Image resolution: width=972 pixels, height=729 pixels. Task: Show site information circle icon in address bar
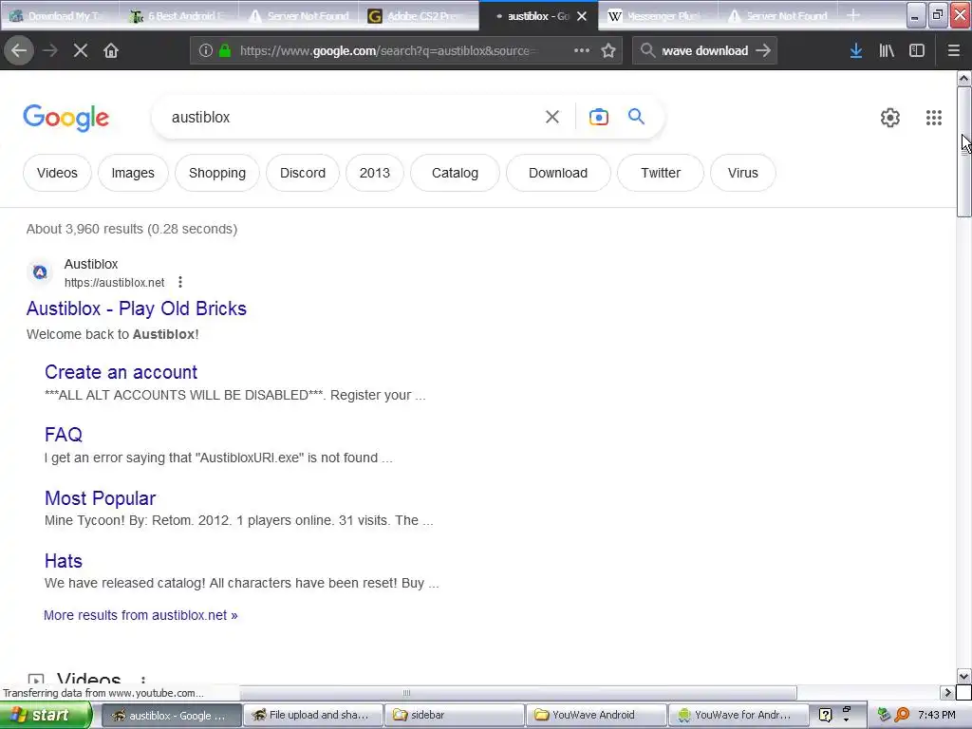(x=206, y=50)
